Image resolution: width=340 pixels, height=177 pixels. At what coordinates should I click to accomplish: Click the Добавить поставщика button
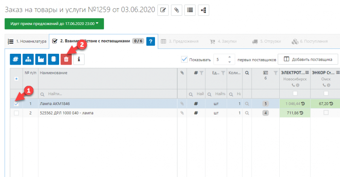click(307, 59)
